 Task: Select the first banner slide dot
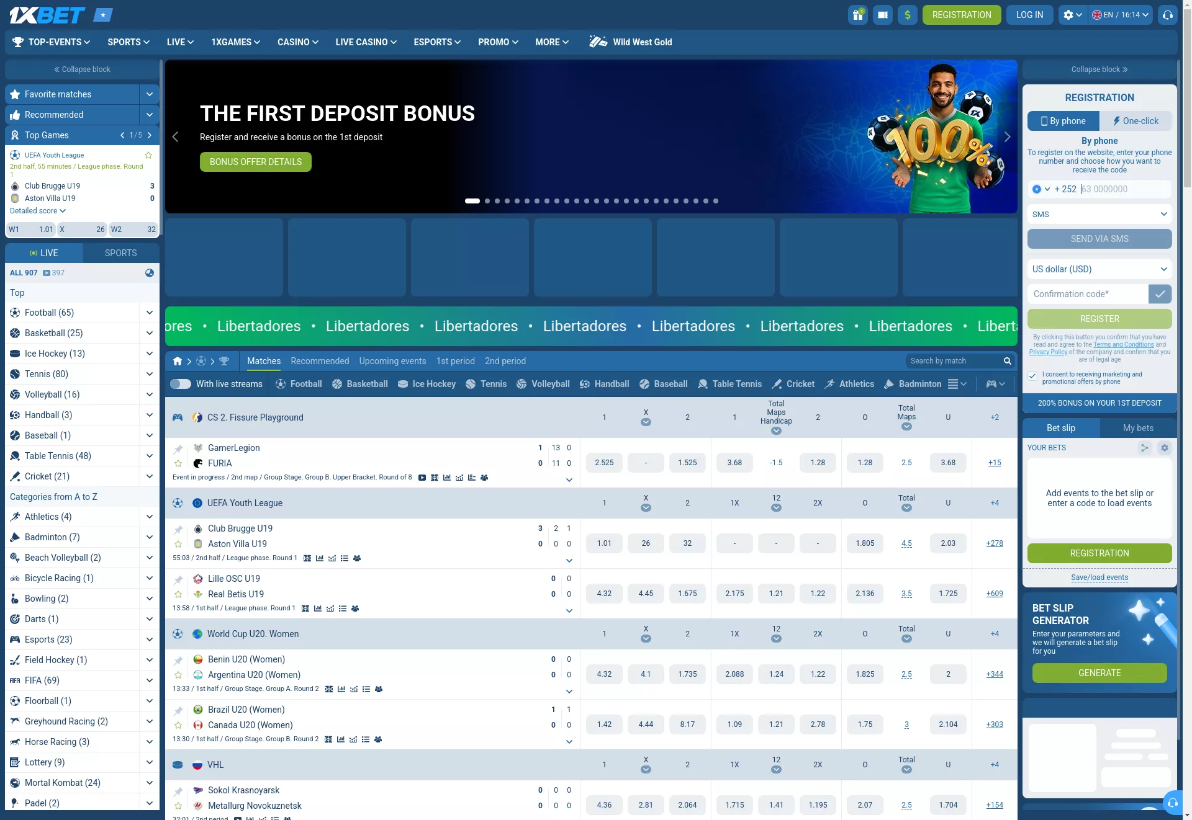click(472, 201)
